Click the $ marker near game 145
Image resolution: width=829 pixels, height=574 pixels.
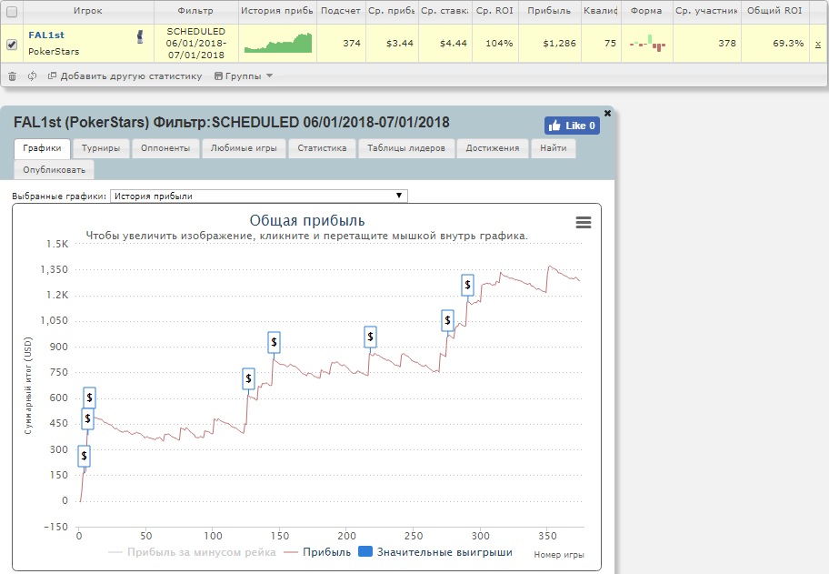(x=274, y=342)
